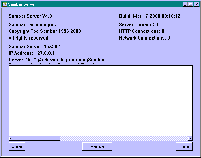Click the right arrow of horizontal scrollbar

(x=190, y=138)
